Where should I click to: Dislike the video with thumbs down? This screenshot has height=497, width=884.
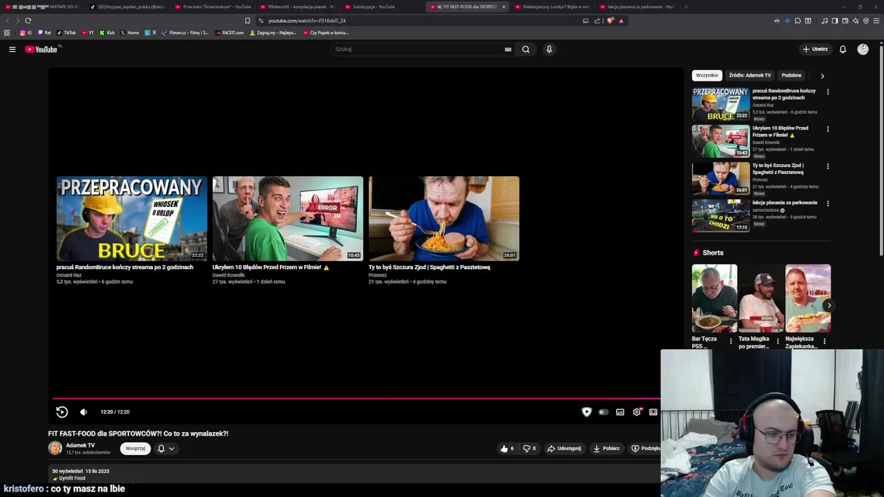529,449
